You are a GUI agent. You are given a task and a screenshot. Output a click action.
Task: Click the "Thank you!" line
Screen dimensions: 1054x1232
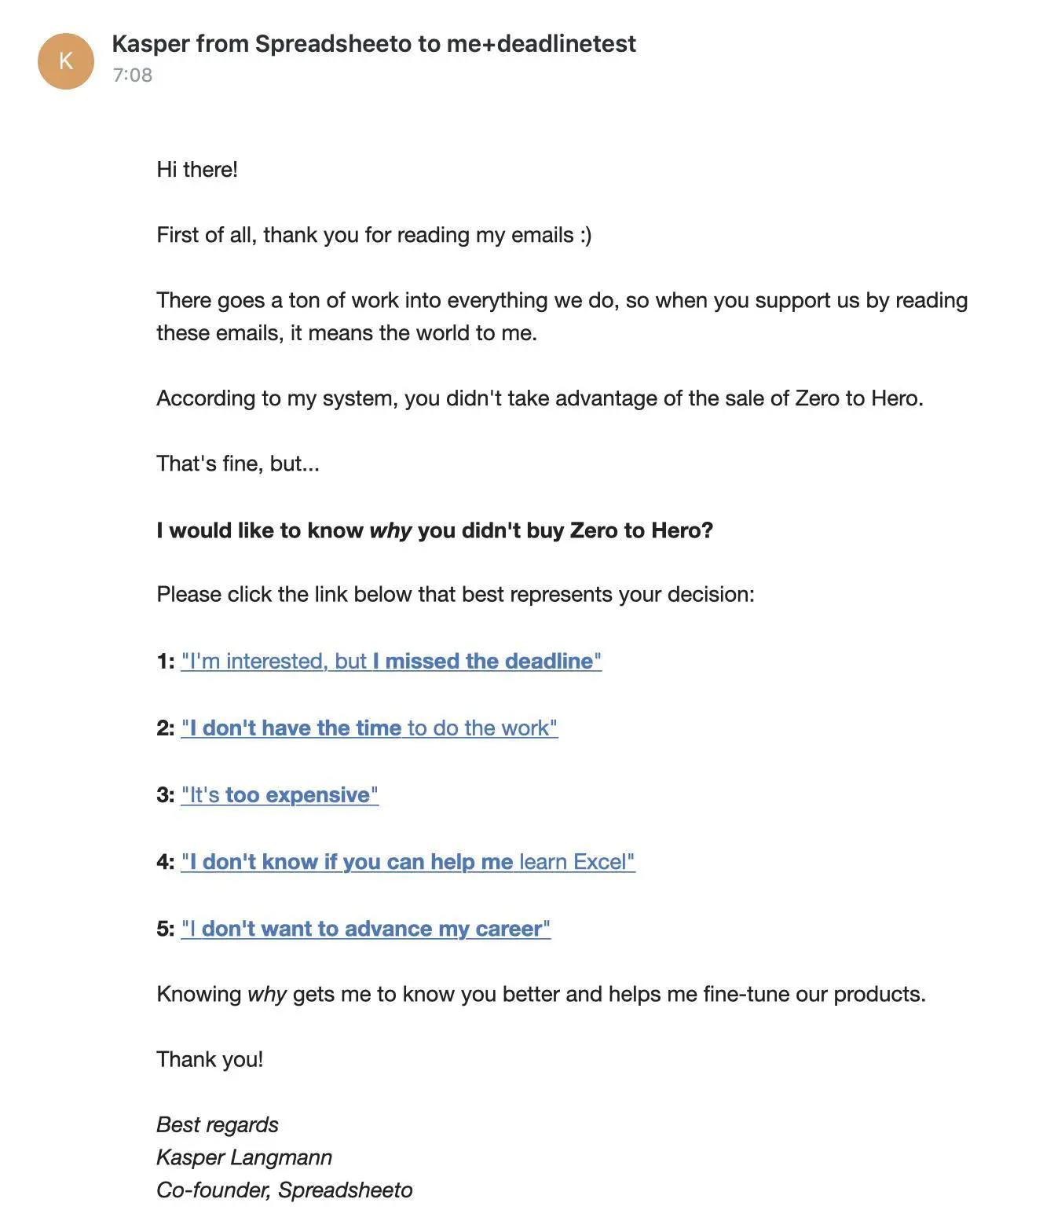pyautogui.click(x=210, y=1060)
